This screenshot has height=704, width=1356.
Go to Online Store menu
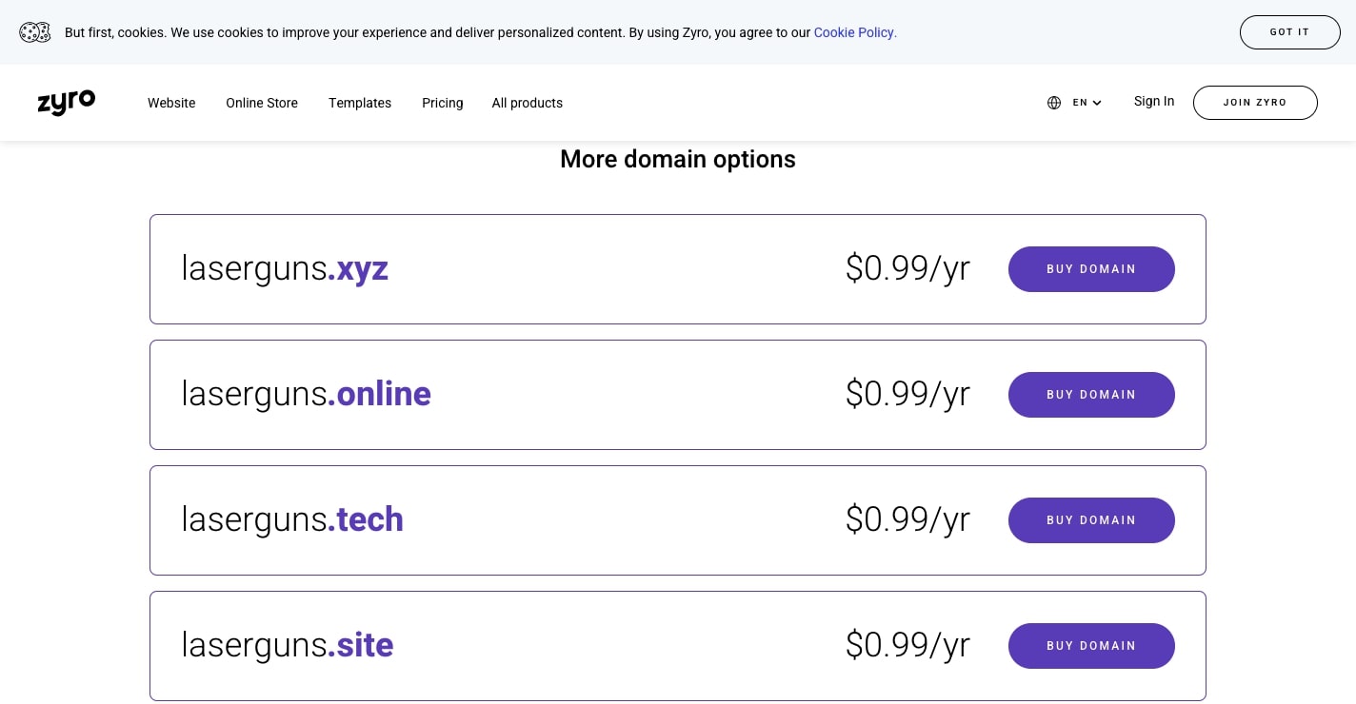262,103
